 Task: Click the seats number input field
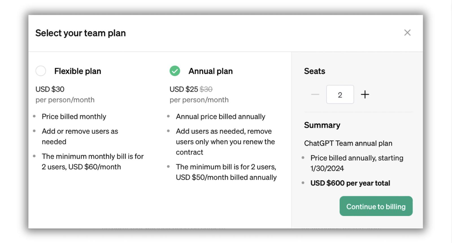(x=340, y=95)
